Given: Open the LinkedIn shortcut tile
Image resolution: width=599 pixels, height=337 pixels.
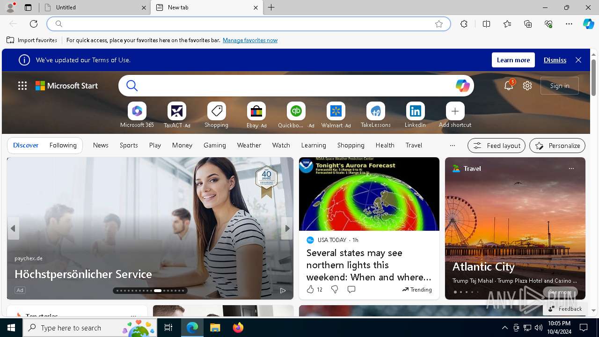Looking at the screenshot, I should tap(416, 111).
